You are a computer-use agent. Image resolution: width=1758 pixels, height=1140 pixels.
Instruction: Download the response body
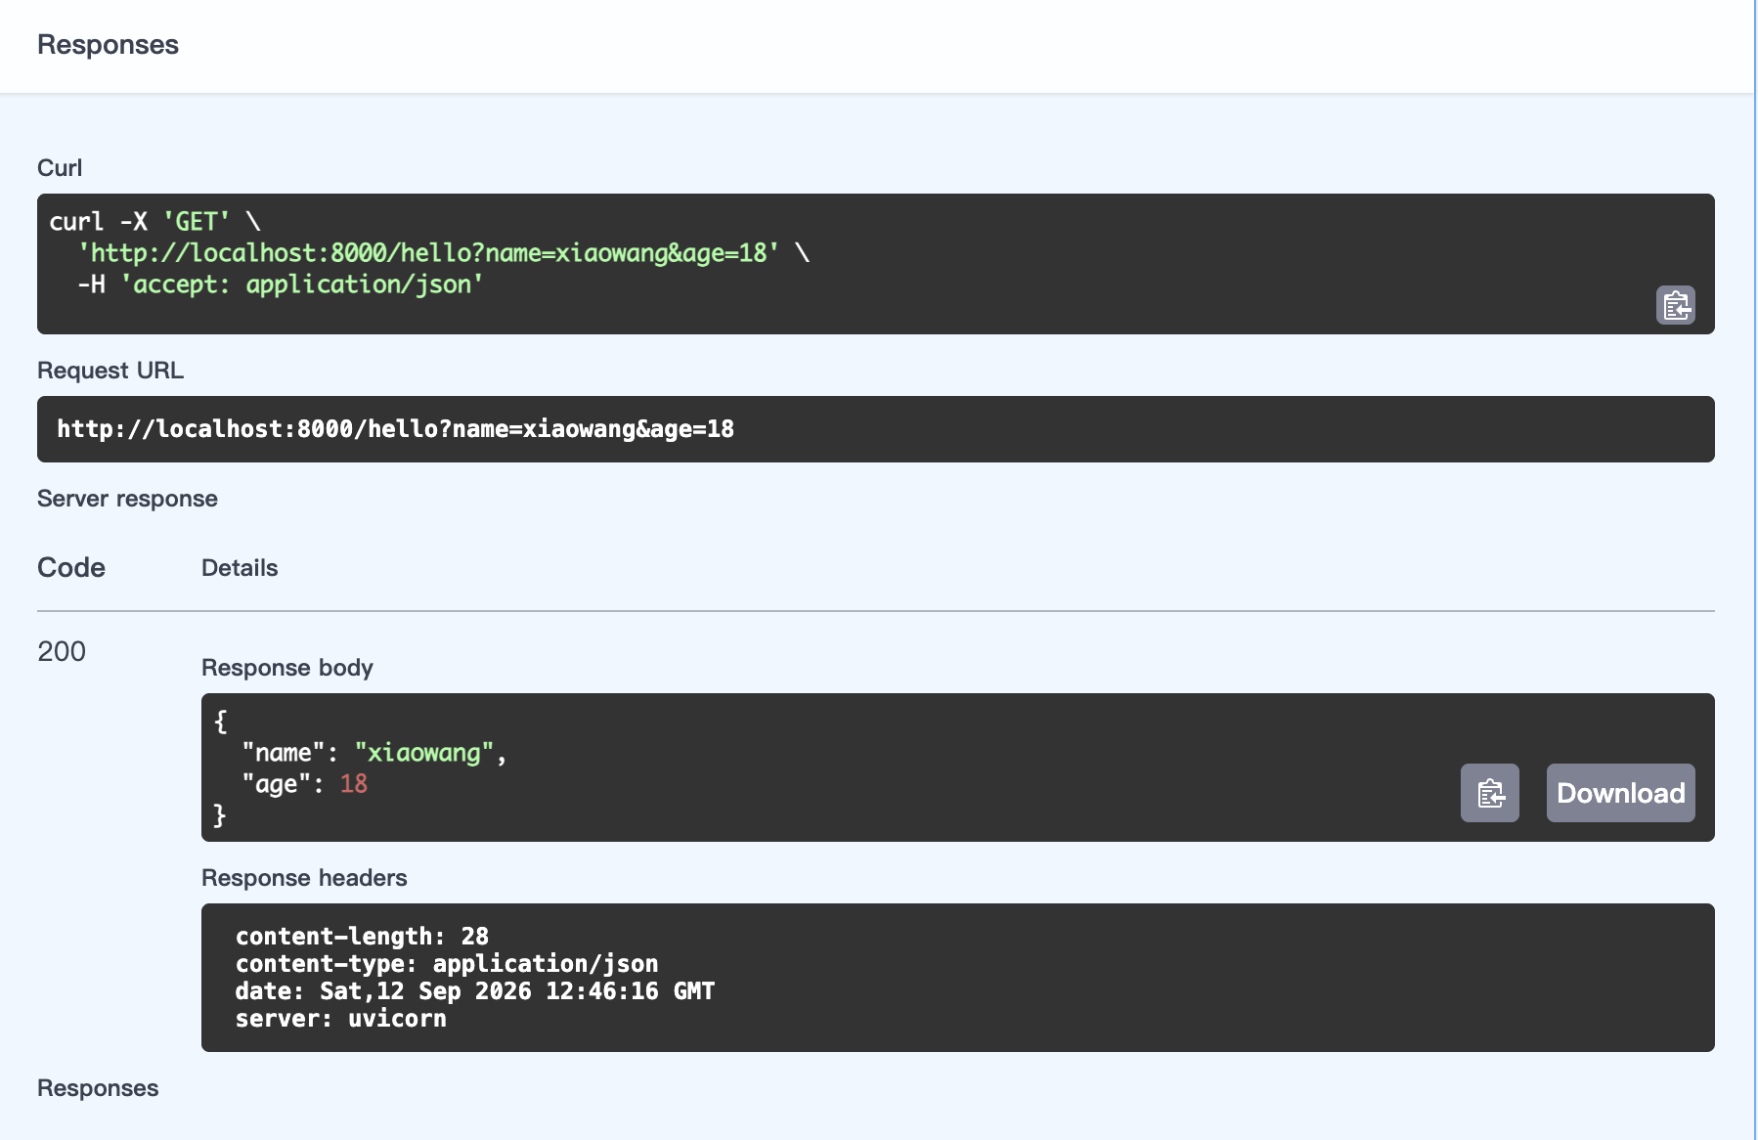point(1620,793)
